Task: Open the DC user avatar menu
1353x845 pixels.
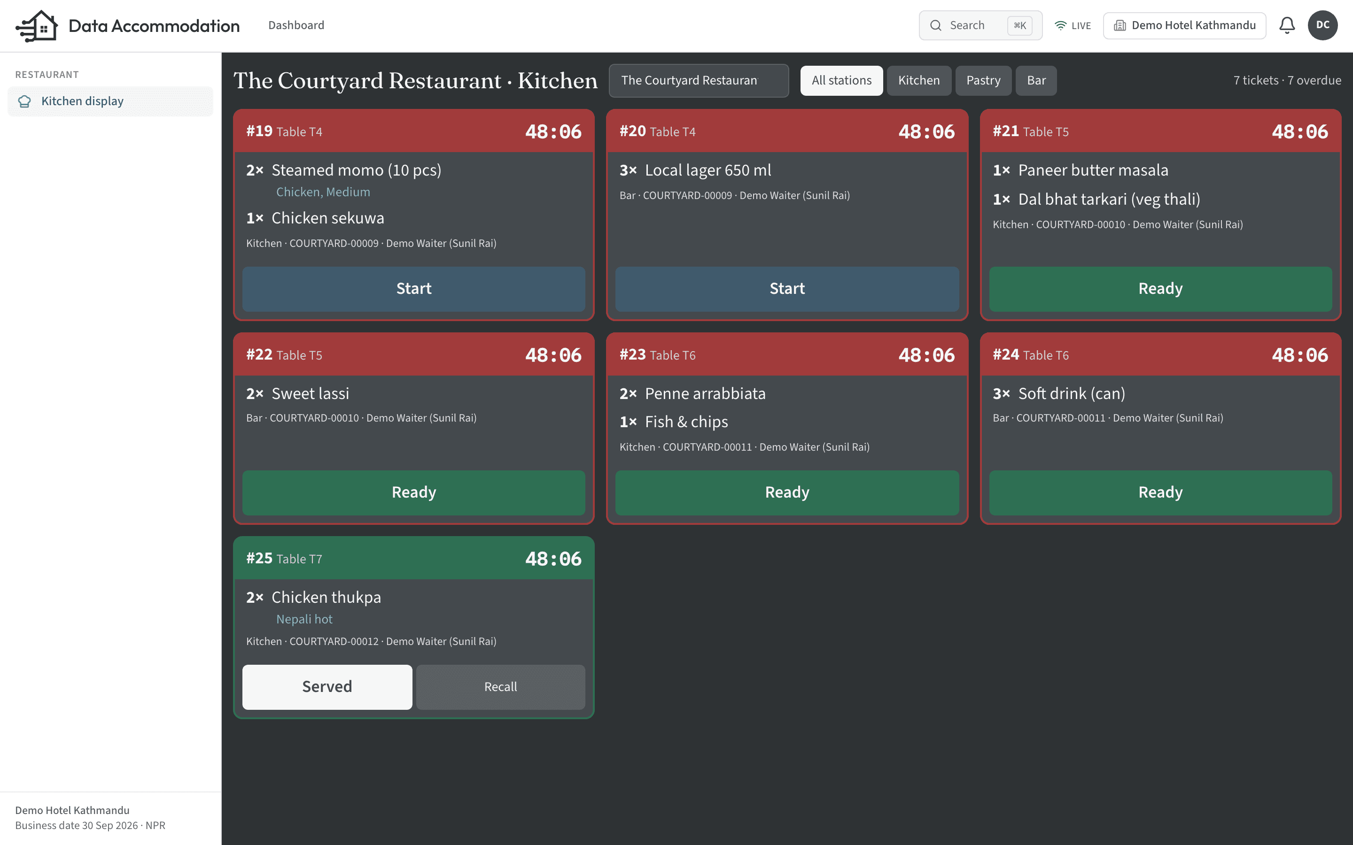Action: (x=1322, y=25)
